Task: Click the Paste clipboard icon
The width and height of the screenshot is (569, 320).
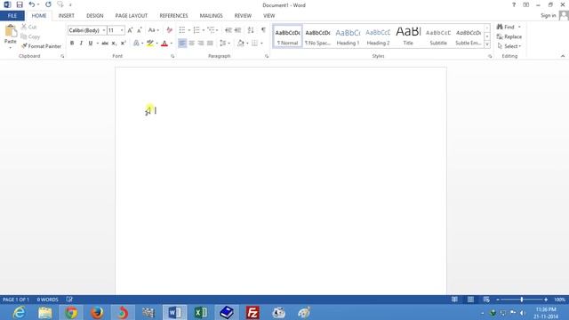Action: tap(11, 31)
